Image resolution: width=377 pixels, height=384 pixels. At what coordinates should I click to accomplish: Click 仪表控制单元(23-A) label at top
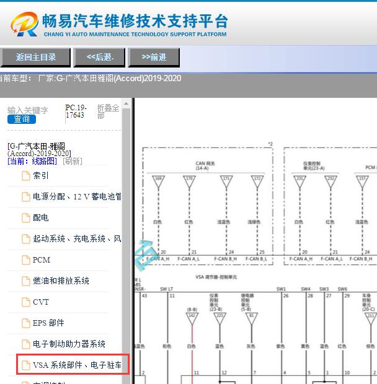[314, 166]
